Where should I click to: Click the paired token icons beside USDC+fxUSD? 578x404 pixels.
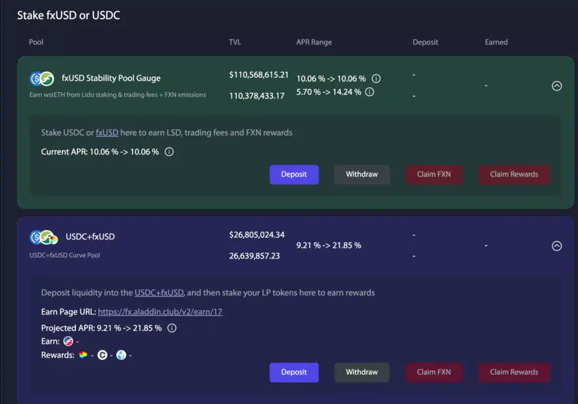coord(41,238)
